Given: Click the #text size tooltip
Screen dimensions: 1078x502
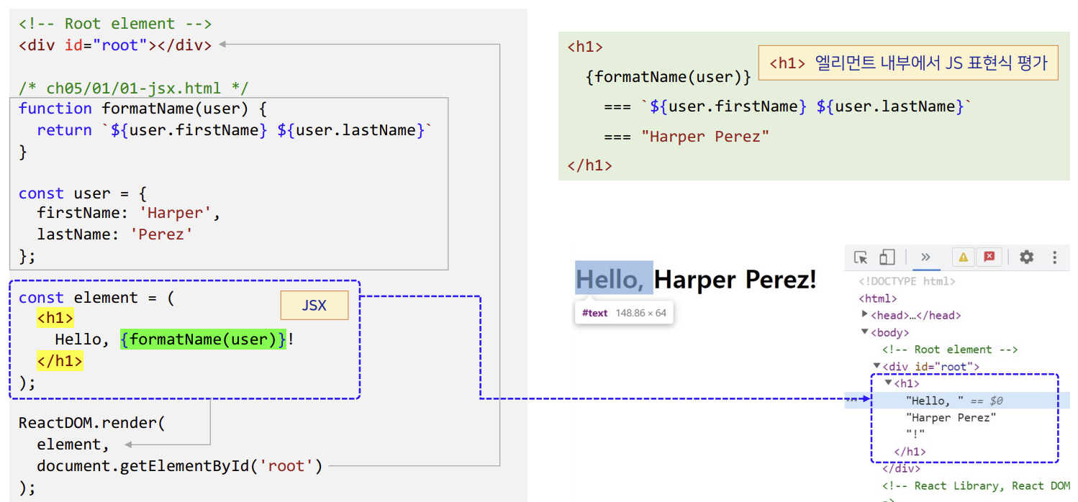Looking at the screenshot, I should pyautogui.click(x=624, y=313).
